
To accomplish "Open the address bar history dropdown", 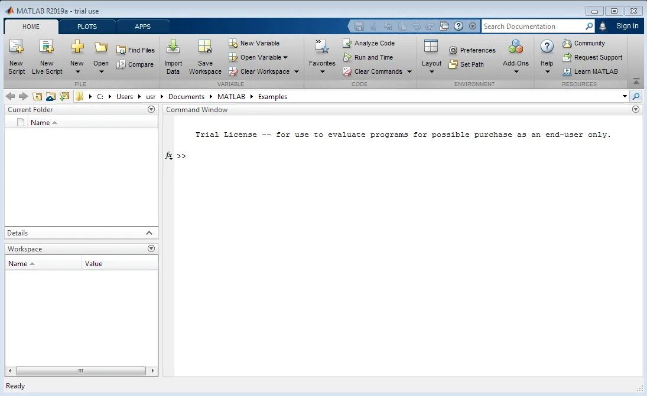I will (625, 96).
